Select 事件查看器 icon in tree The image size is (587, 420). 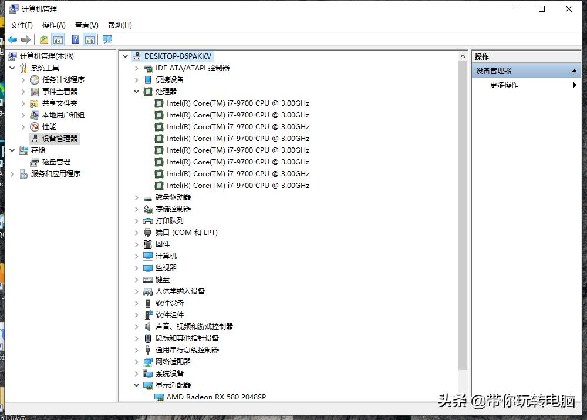pyautogui.click(x=35, y=92)
